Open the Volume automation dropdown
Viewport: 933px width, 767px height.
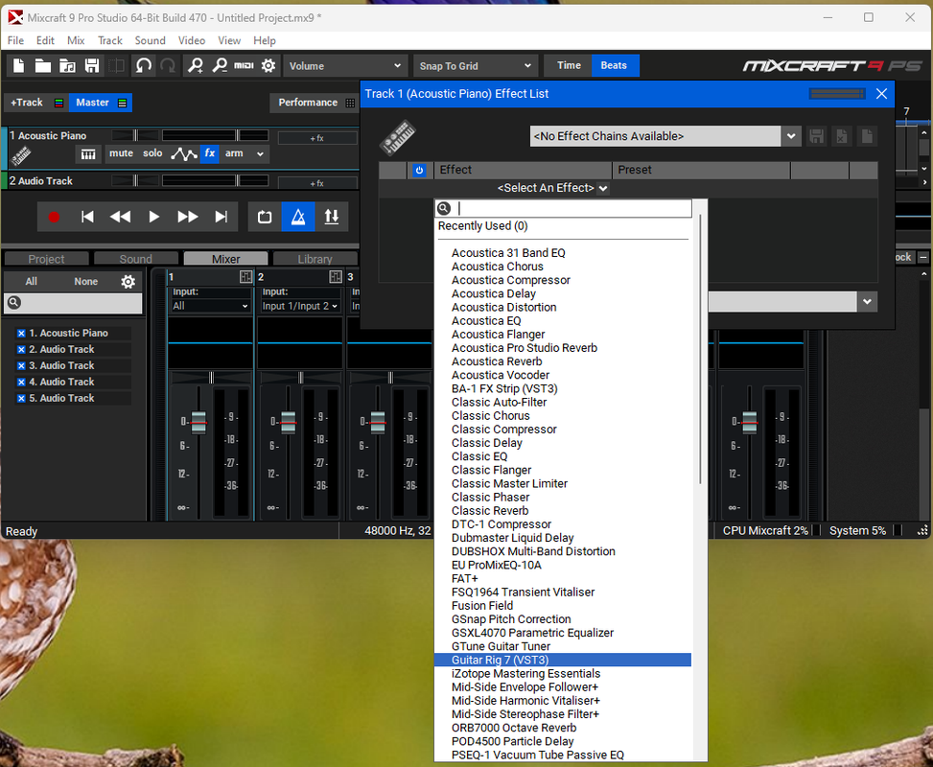(x=345, y=66)
